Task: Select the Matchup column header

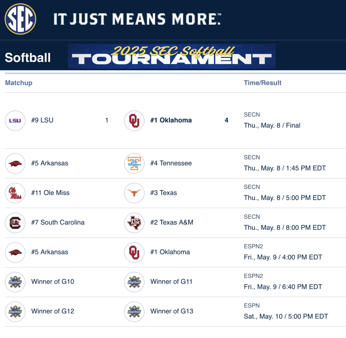Action: coord(19,83)
